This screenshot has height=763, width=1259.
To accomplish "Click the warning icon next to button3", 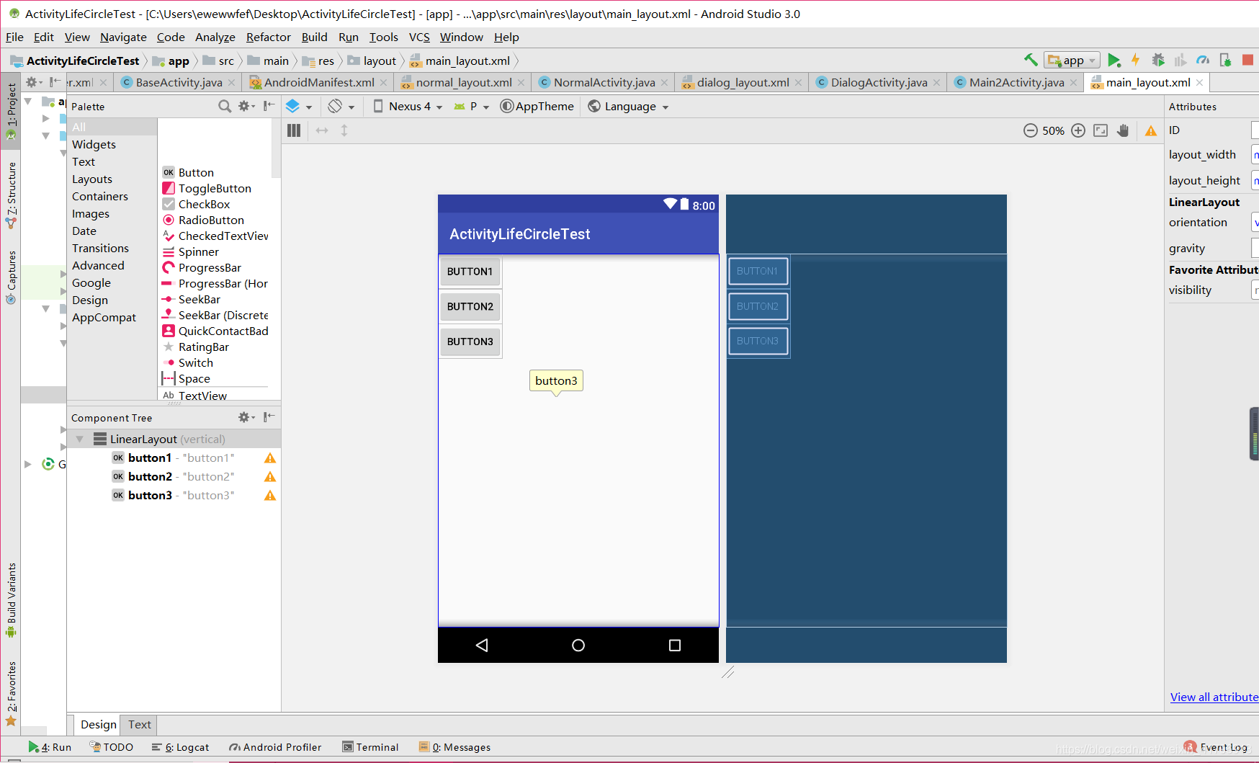I will pyautogui.click(x=270, y=496).
